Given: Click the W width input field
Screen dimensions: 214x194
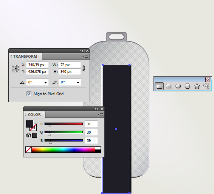Looking at the screenshot, I should tap(70, 65).
